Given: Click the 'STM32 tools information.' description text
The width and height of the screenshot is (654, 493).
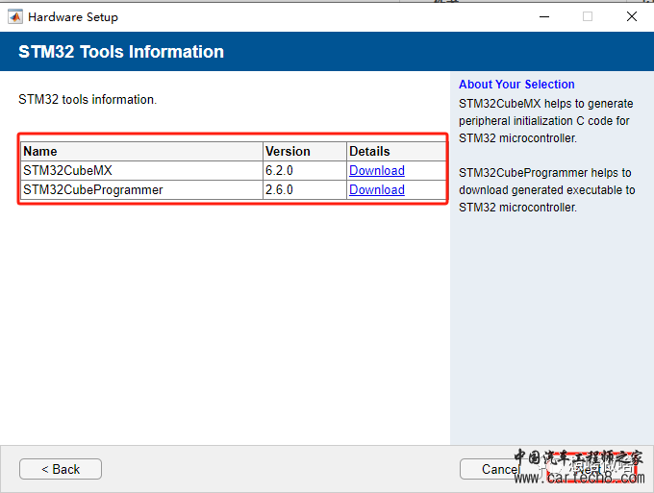Looking at the screenshot, I should click(x=88, y=100).
